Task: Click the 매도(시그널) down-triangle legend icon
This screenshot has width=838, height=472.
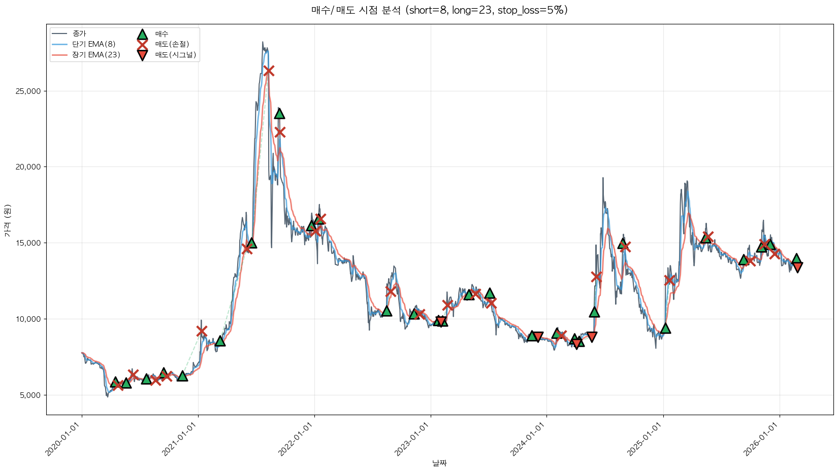Action: click(x=142, y=55)
